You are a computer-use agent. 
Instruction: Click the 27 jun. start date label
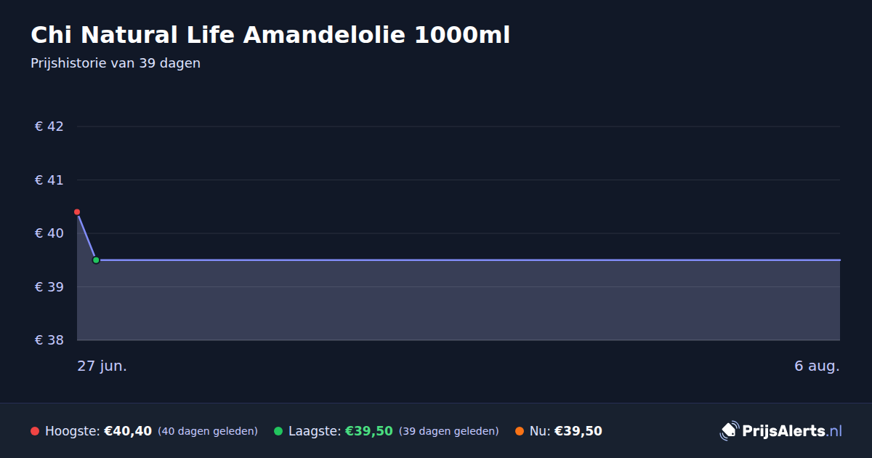point(102,366)
